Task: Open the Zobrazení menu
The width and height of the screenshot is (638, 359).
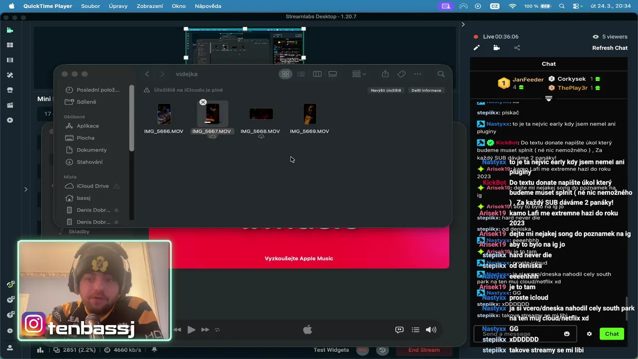Action: coord(150,6)
